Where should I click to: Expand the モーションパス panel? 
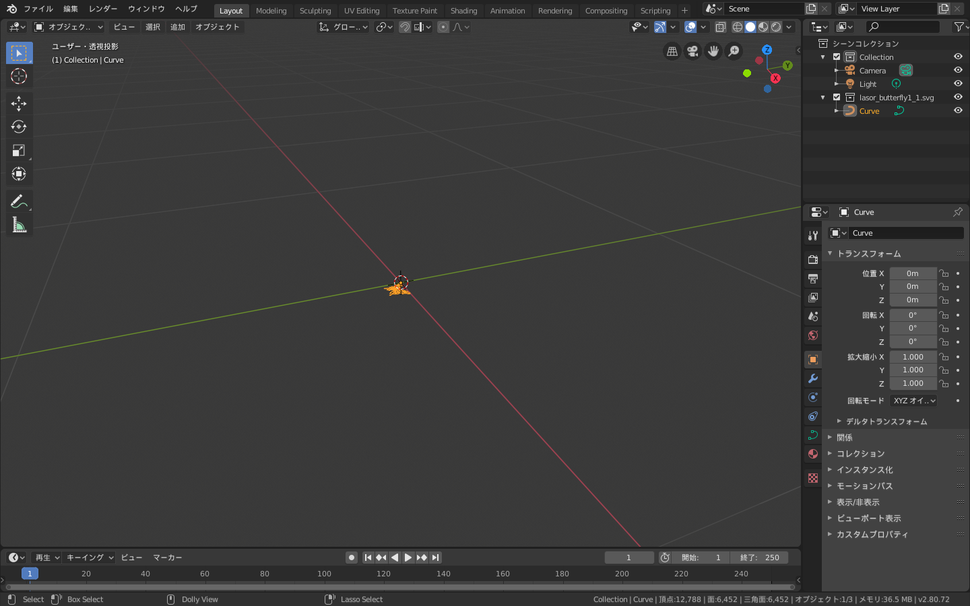coord(864,486)
